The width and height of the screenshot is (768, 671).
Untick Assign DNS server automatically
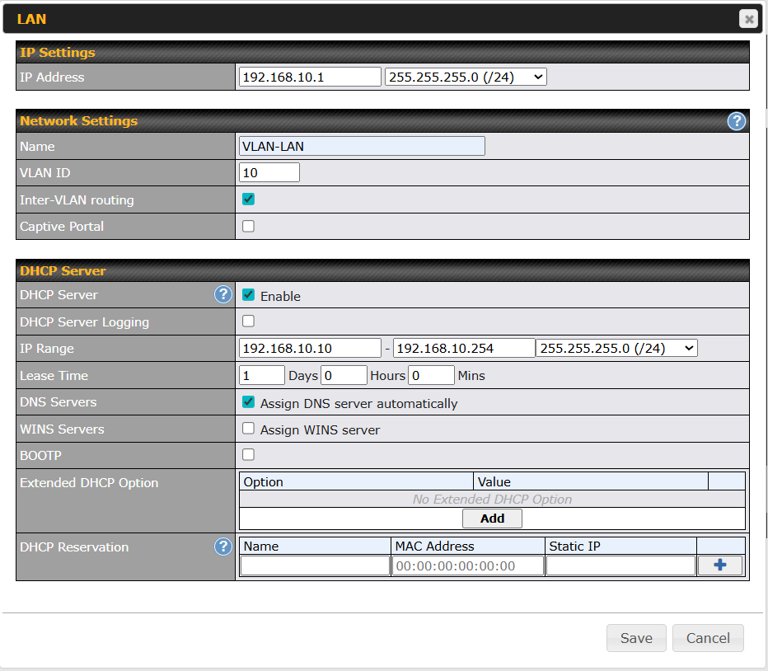(248, 402)
